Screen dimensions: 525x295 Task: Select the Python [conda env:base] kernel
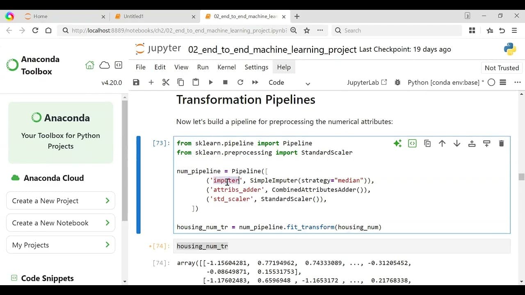click(x=446, y=82)
